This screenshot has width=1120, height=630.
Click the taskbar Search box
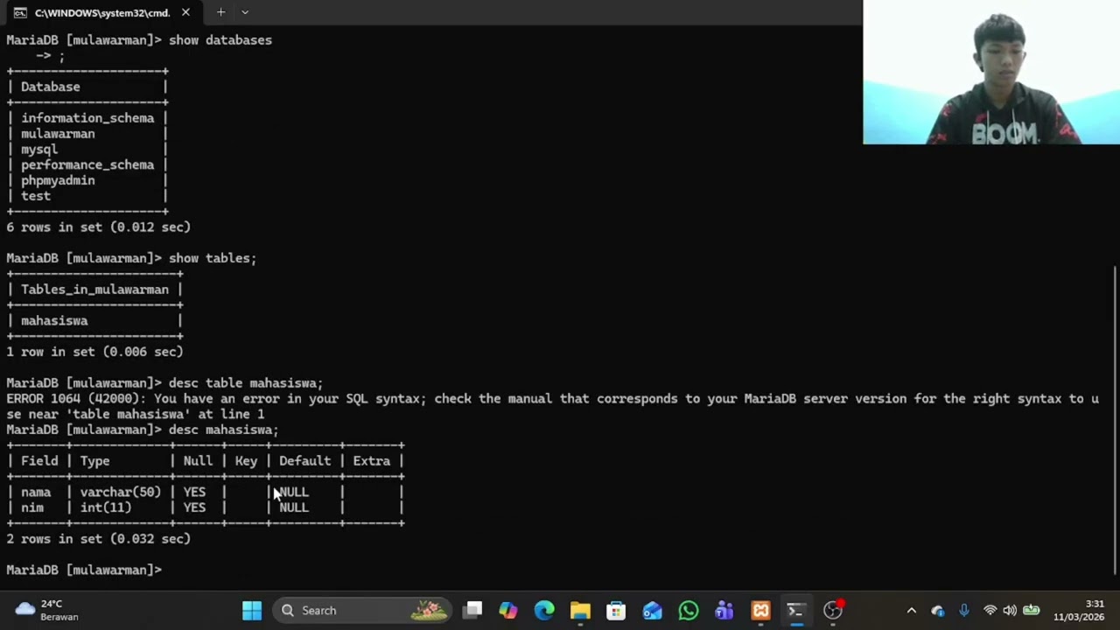pos(361,611)
